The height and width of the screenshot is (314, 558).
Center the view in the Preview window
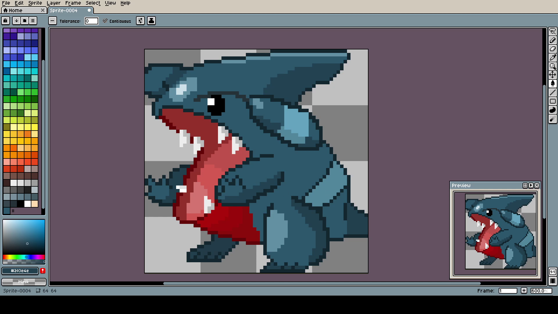tap(525, 185)
